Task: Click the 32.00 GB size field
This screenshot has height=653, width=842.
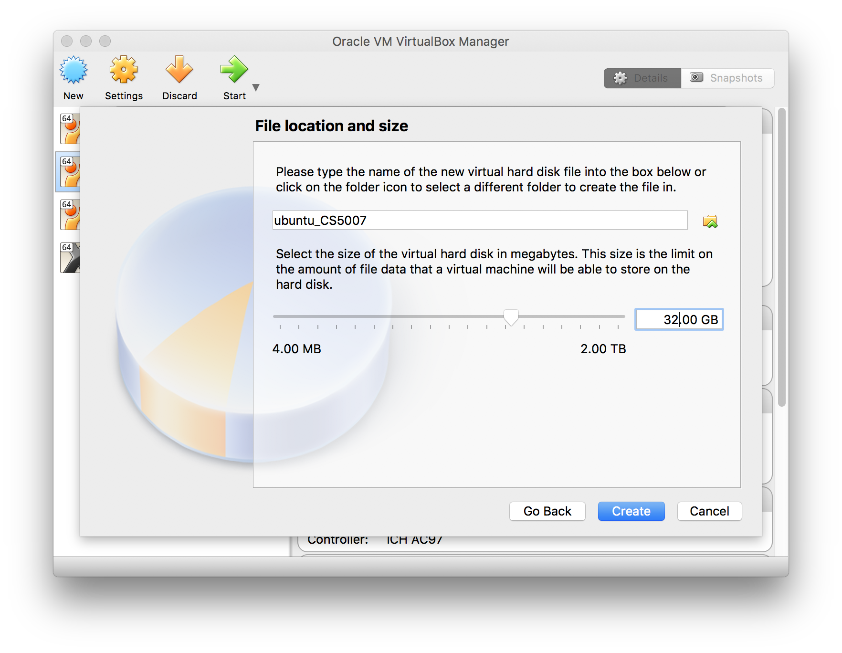Action: 679,319
